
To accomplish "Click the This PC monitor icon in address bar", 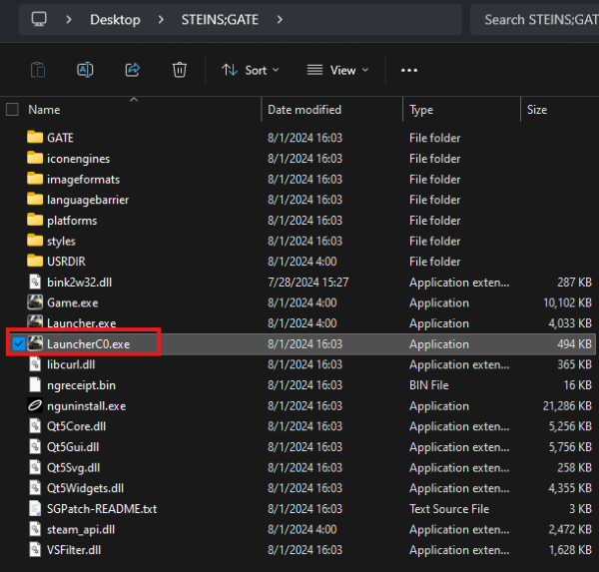I will pos(39,19).
